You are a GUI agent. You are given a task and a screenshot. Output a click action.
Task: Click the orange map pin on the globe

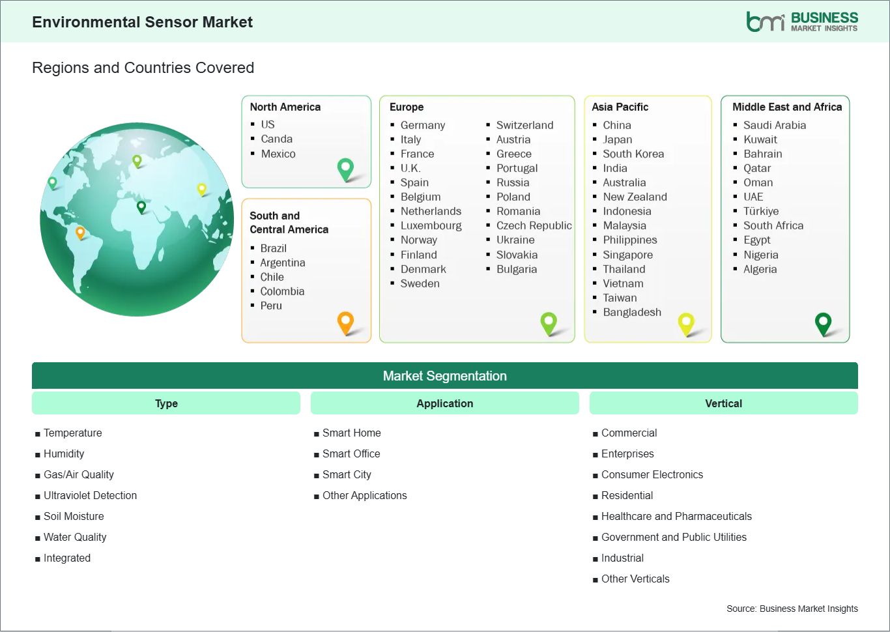pos(80,232)
